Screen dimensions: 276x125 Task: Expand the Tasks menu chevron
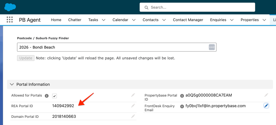tap(103, 20)
